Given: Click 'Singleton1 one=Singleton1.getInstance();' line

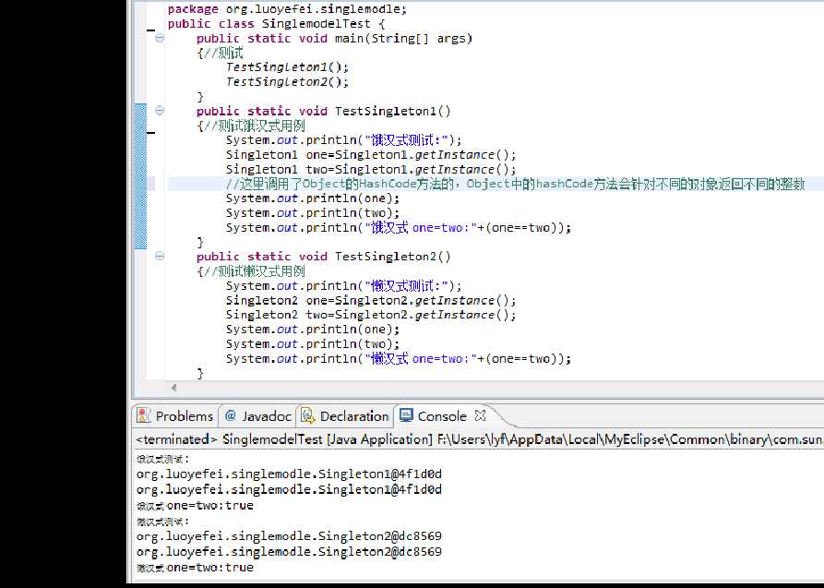Looking at the screenshot, I should click(371, 155).
